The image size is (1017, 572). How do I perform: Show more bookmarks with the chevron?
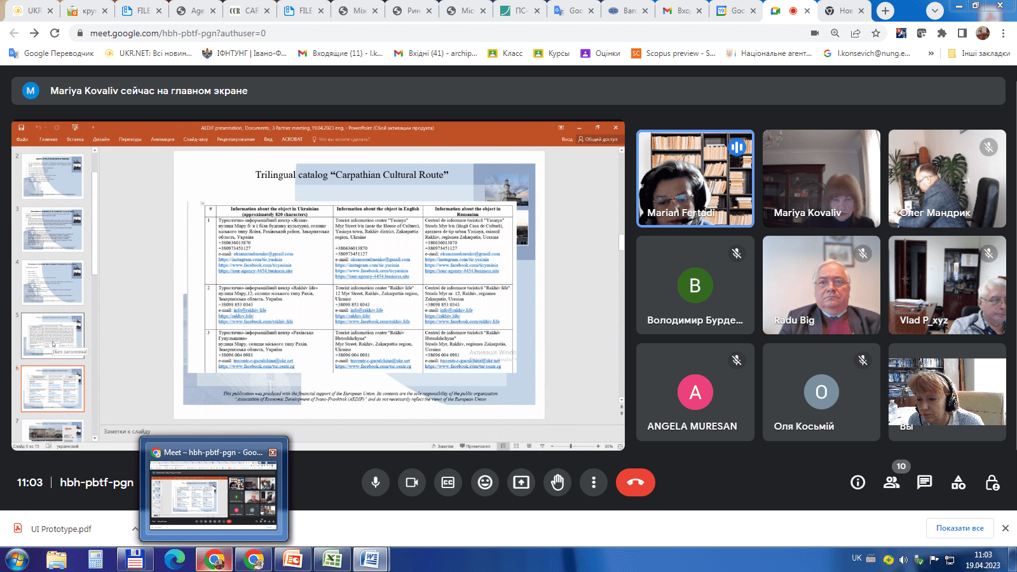(x=931, y=53)
